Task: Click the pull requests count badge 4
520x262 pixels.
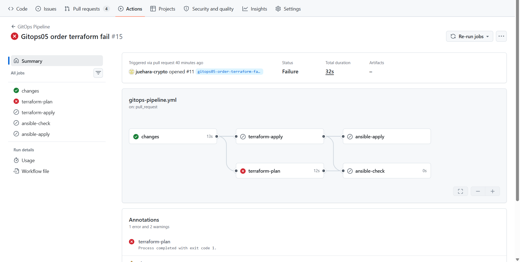Action: click(106, 9)
